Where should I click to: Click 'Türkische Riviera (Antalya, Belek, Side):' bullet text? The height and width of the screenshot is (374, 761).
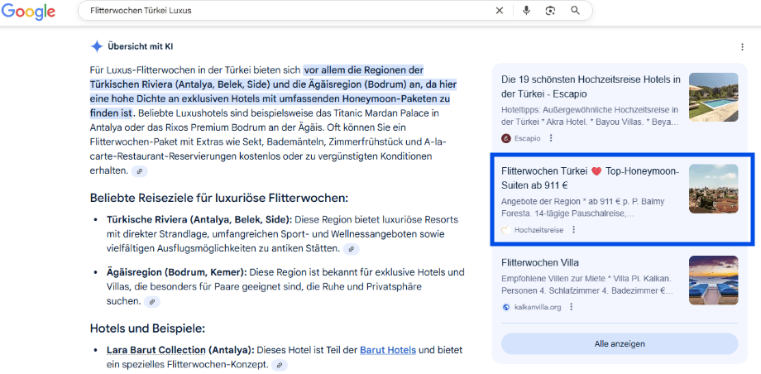199,219
